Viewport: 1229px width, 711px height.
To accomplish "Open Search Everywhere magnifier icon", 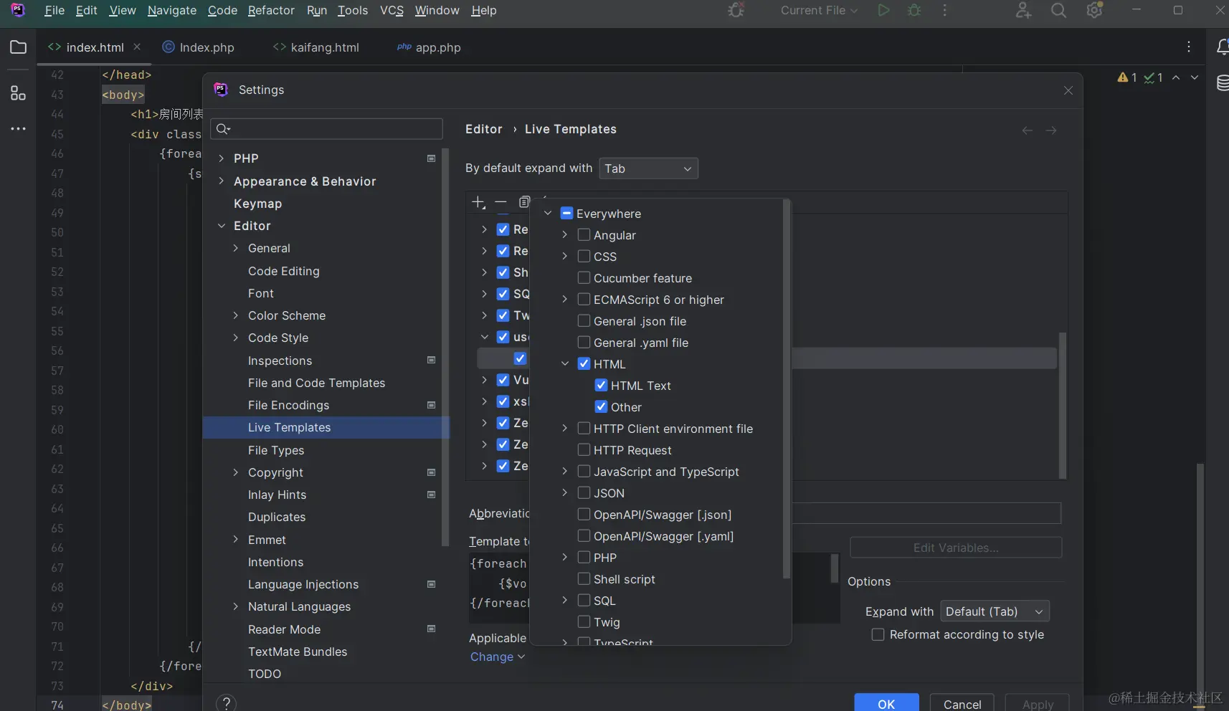I will (x=1058, y=11).
